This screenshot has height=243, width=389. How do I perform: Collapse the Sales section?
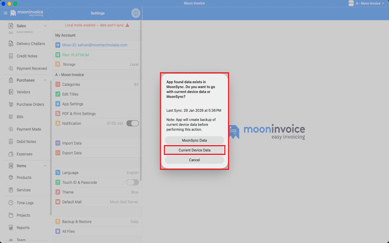pos(45,26)
